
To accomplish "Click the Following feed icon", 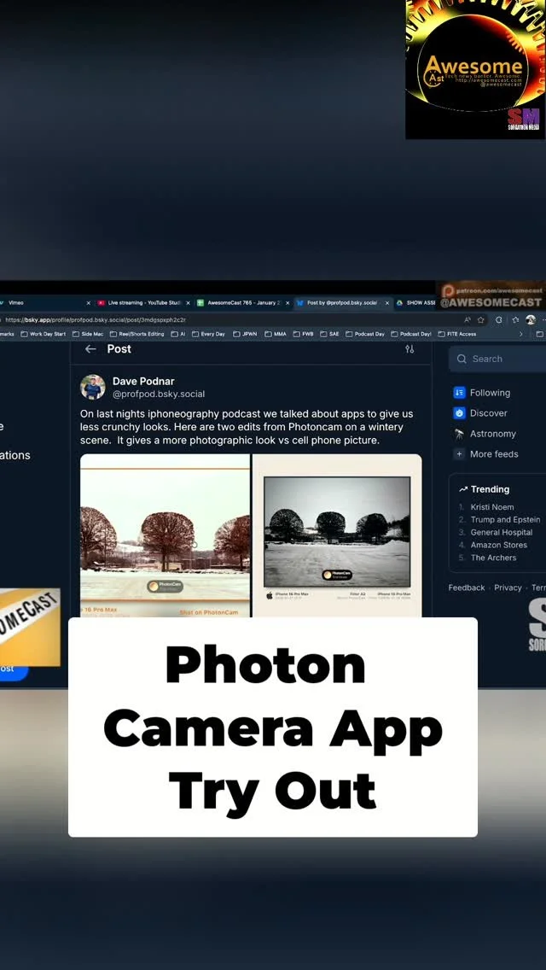I will point(459,392).
